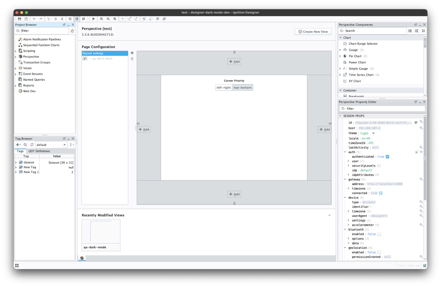The height and width of the screenshot is (287, 441).
Task: Click the left dock Add button
Action: click(x=144, y=129)
